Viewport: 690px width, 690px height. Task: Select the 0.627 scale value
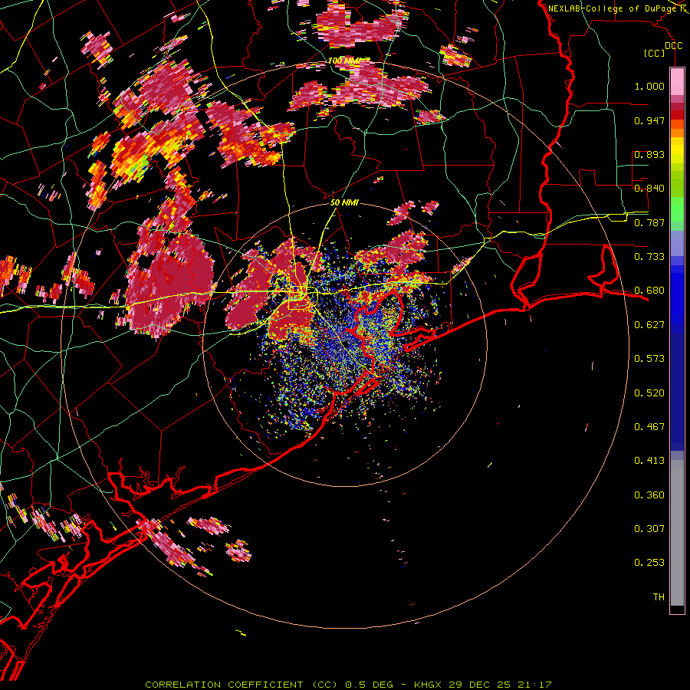(x=649, y=325)
